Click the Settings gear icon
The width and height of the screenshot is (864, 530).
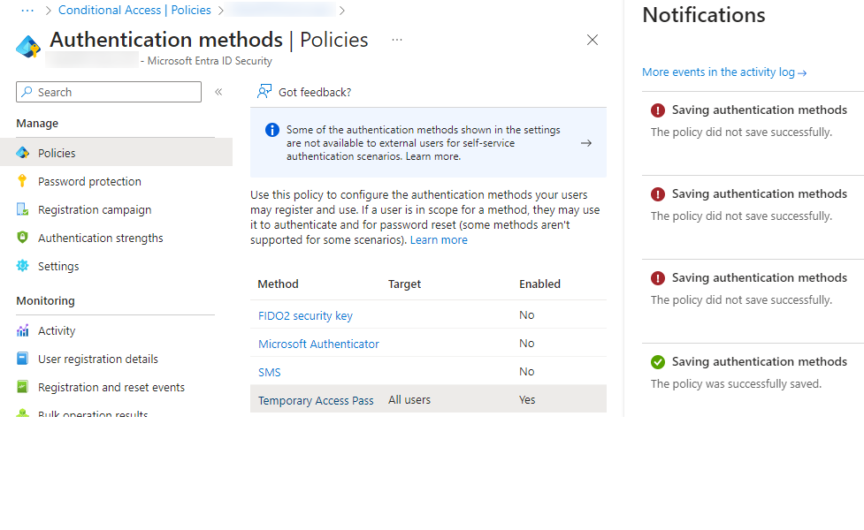pyautogui.click(x=23, y=266)
